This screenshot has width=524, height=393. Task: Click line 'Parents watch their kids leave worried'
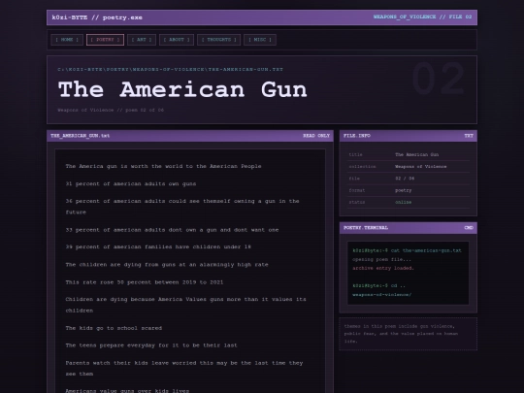[184, 369]
